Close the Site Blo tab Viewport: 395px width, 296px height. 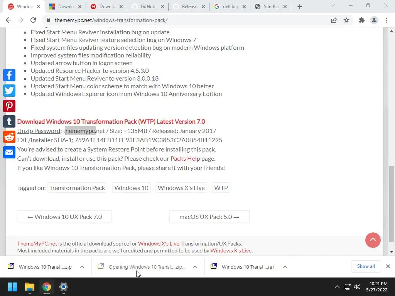(x=285, y=7)
